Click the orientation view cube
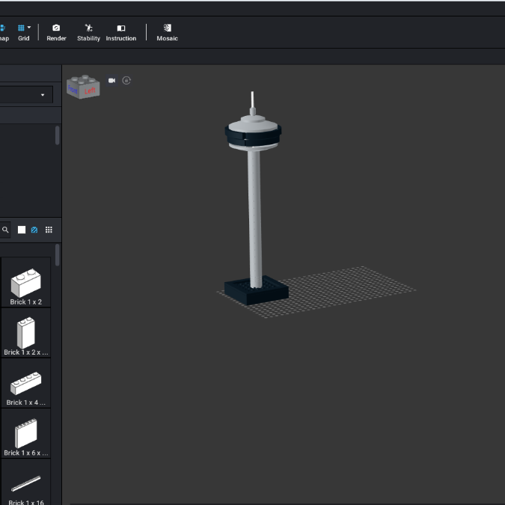 point(83,87)
